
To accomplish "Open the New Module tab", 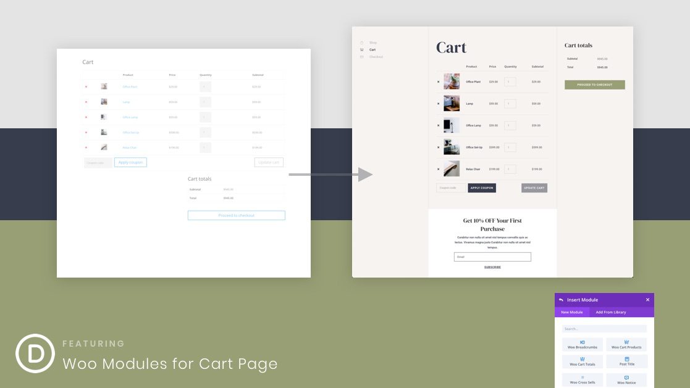I will (x=572, y=312).
